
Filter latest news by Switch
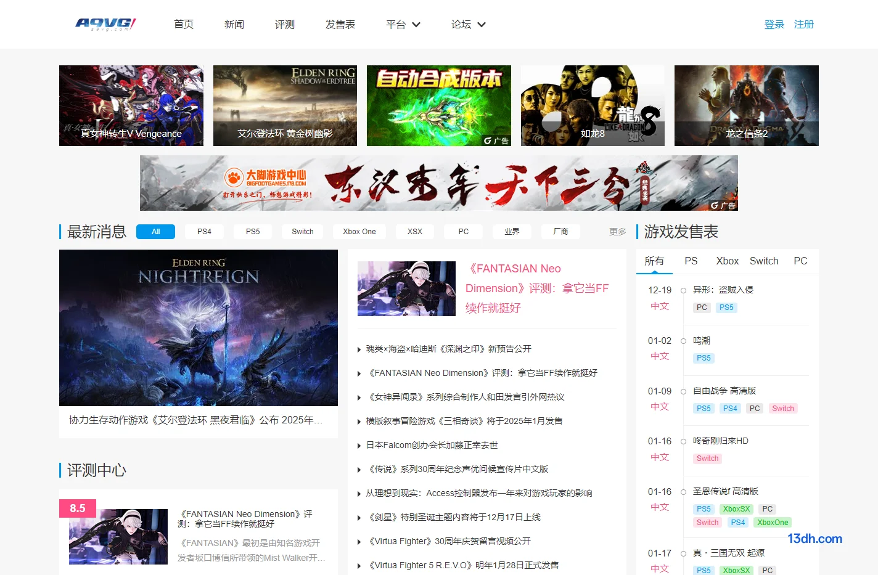pyautogui.click(x=303, y=232)
